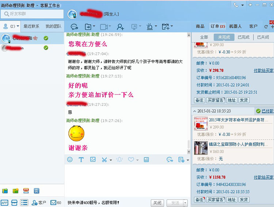Open the dropdown arrow beside 发送 button

point(186,203)
